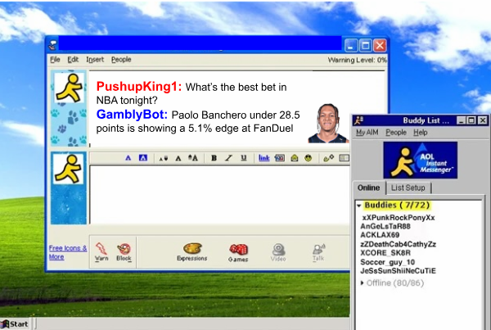Open Games with the dice icon
Viewport: 491px width, 330px height.
(238, 252)
